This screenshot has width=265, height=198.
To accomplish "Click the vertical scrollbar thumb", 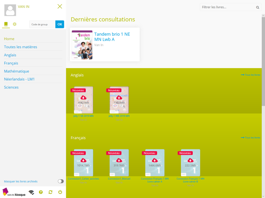I will (263, 61).
